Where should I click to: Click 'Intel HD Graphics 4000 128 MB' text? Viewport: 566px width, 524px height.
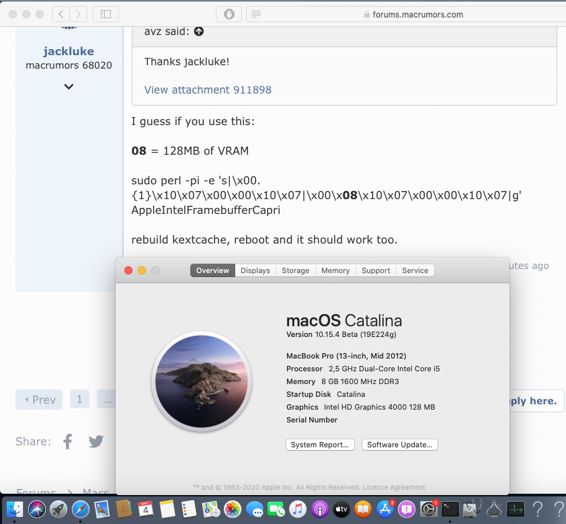tap(379, 407)
